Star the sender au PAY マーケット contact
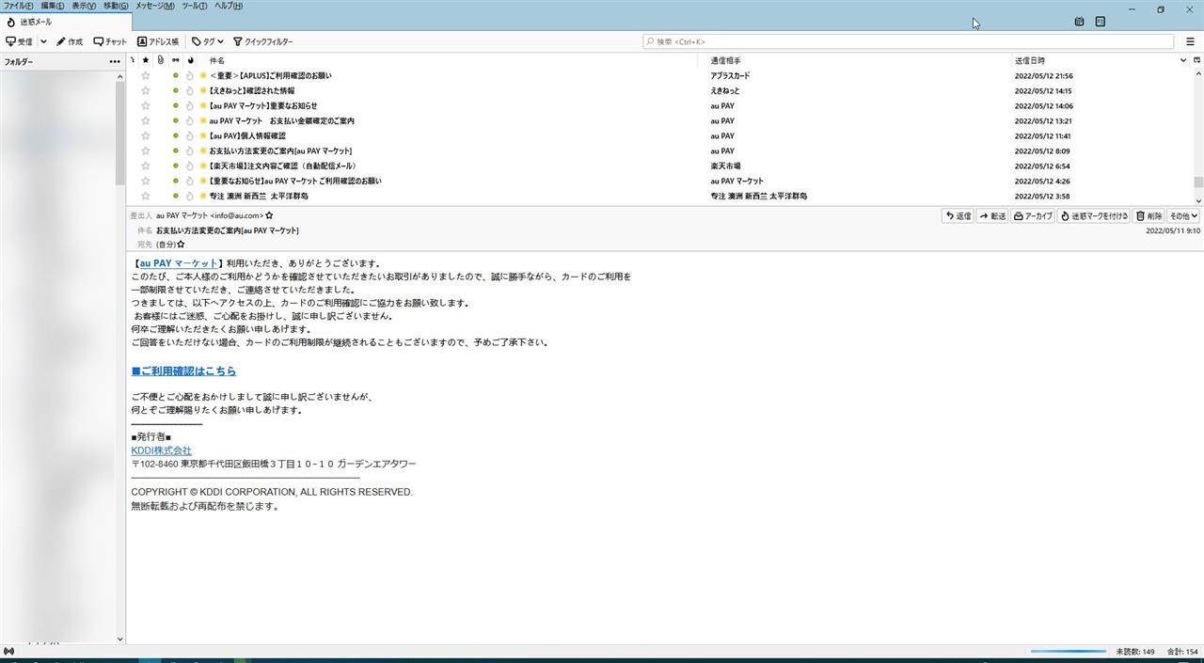The height and width of the screenshot is (663, 1204). click(x=269, y=216)
